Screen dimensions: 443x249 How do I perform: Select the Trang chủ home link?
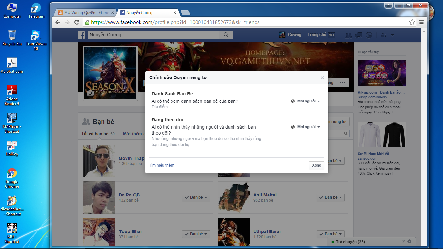point(317,35)
